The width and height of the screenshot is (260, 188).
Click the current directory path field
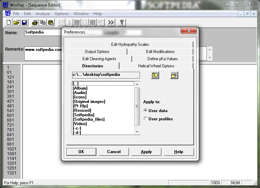(x=106, y=75)
